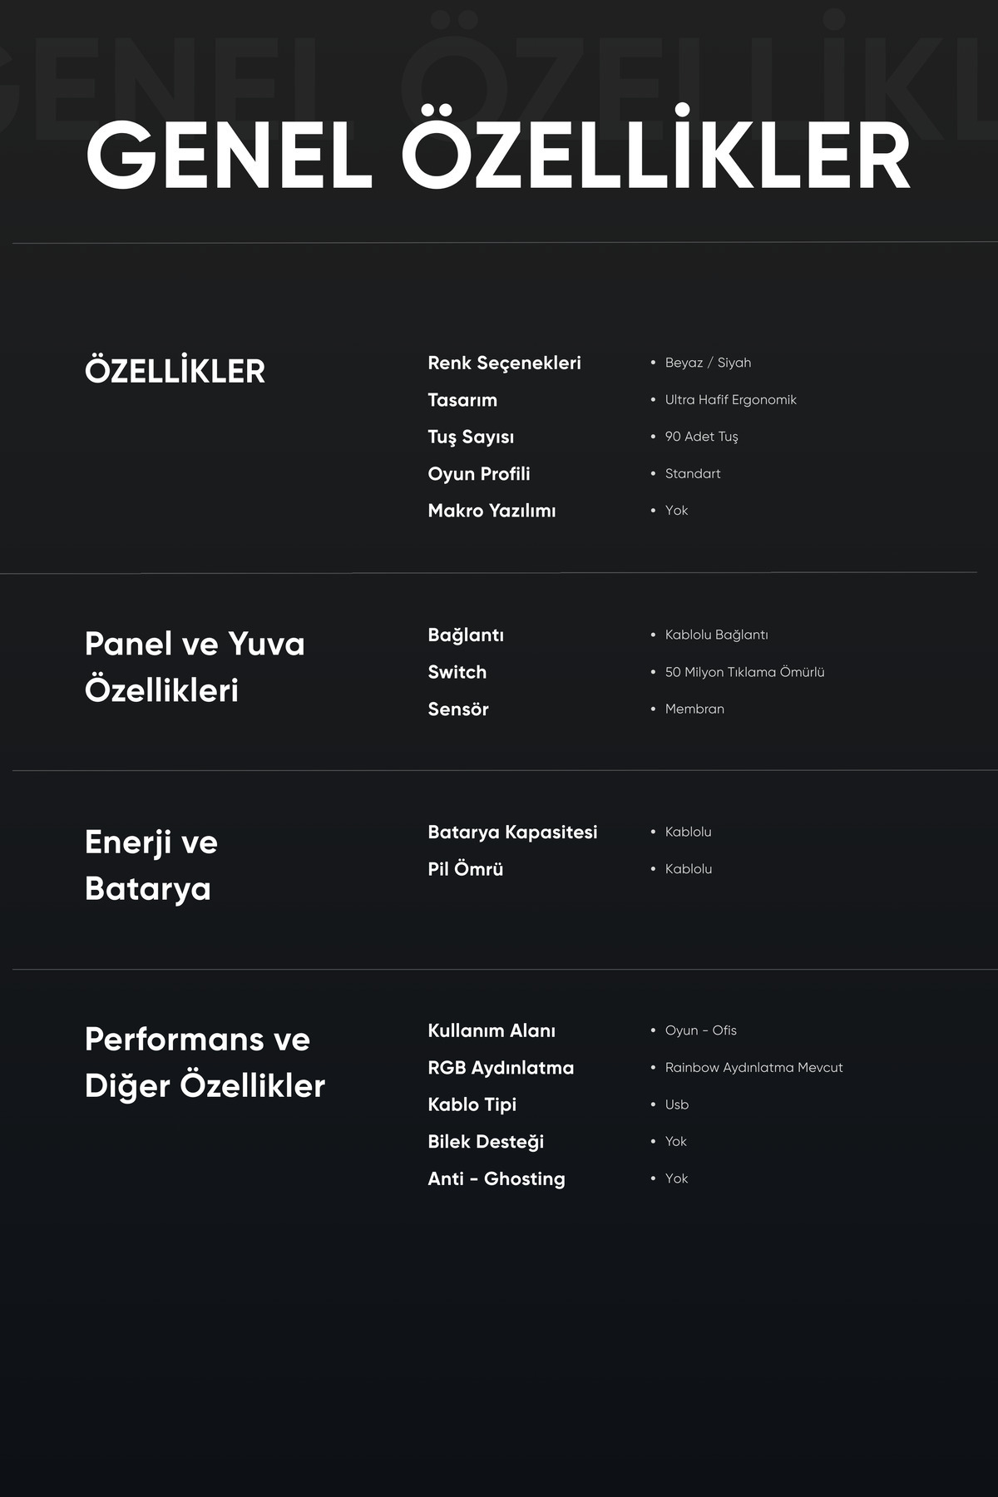Select the Performans ve Diğer Özellikler heading
Image resolution: width=998 pixels, height=1497 pixels.
point(205,1063)
